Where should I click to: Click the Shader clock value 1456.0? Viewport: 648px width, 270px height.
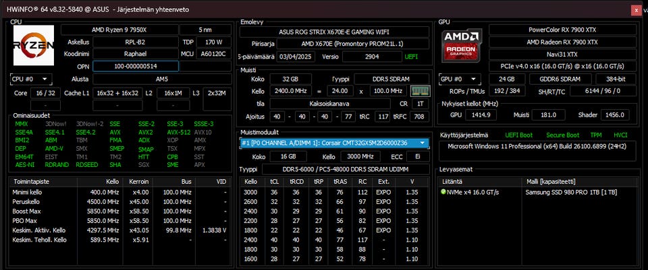tap(615, 115)
